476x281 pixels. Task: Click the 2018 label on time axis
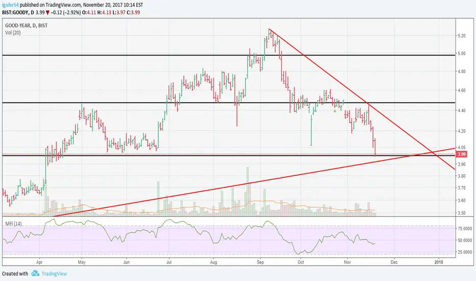point(439,262)
